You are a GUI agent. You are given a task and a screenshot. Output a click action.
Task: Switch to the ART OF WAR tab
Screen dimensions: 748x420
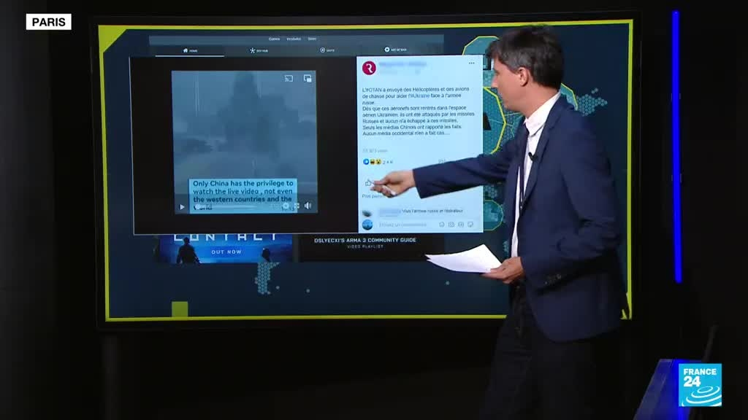pyautogui.click(x=395, y=50)
